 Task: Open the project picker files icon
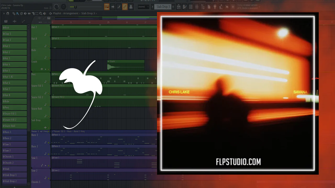tap(209, 7)
